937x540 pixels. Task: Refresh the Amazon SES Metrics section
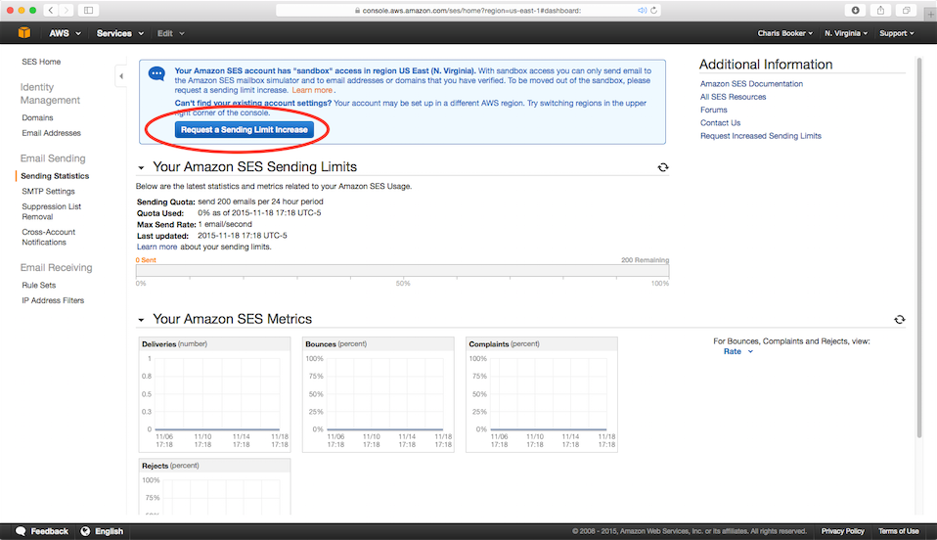click(900, 320)
